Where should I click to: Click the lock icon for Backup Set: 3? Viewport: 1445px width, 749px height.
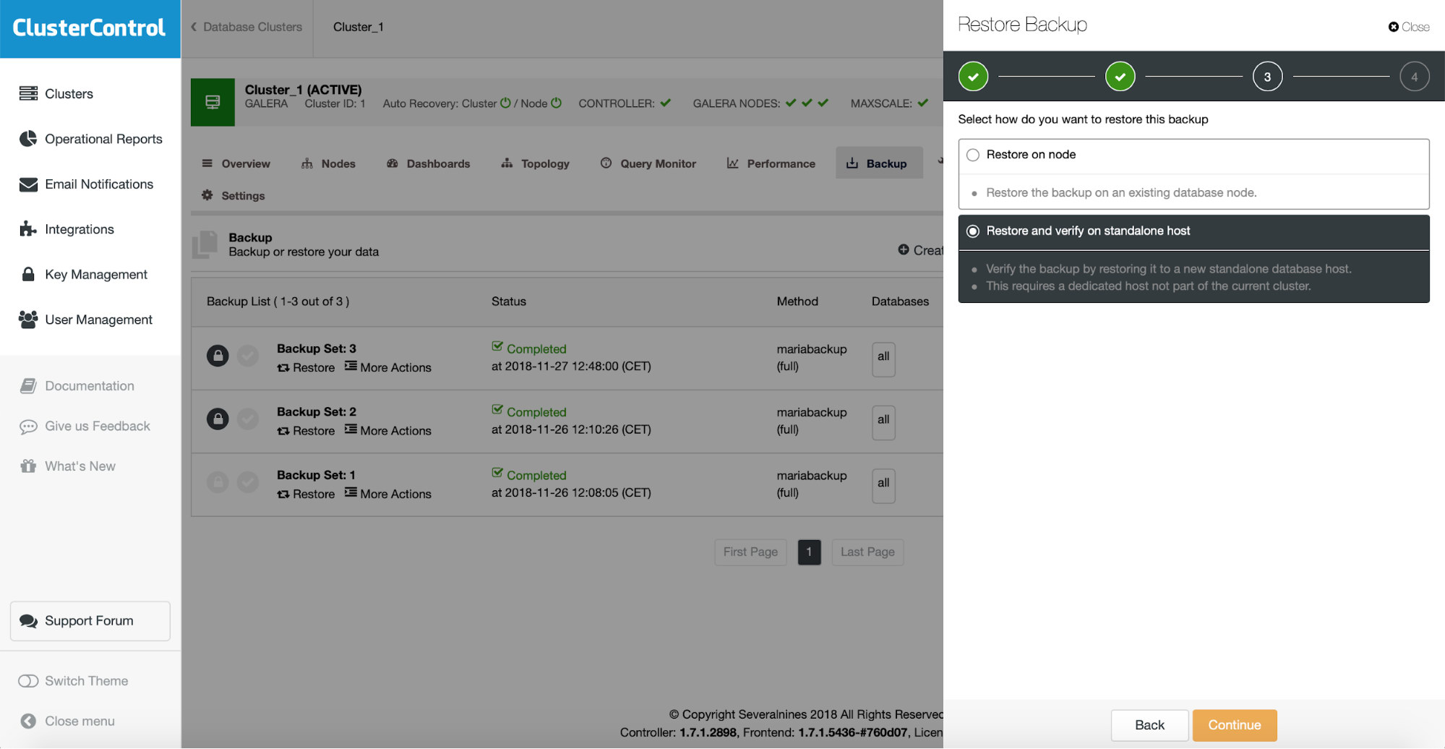click(218, 356)
